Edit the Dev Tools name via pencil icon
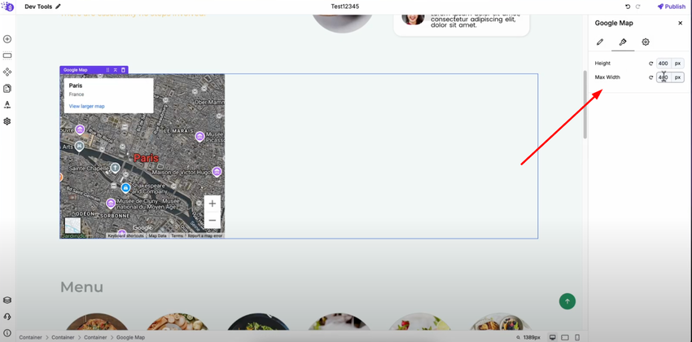 point(59,7)
